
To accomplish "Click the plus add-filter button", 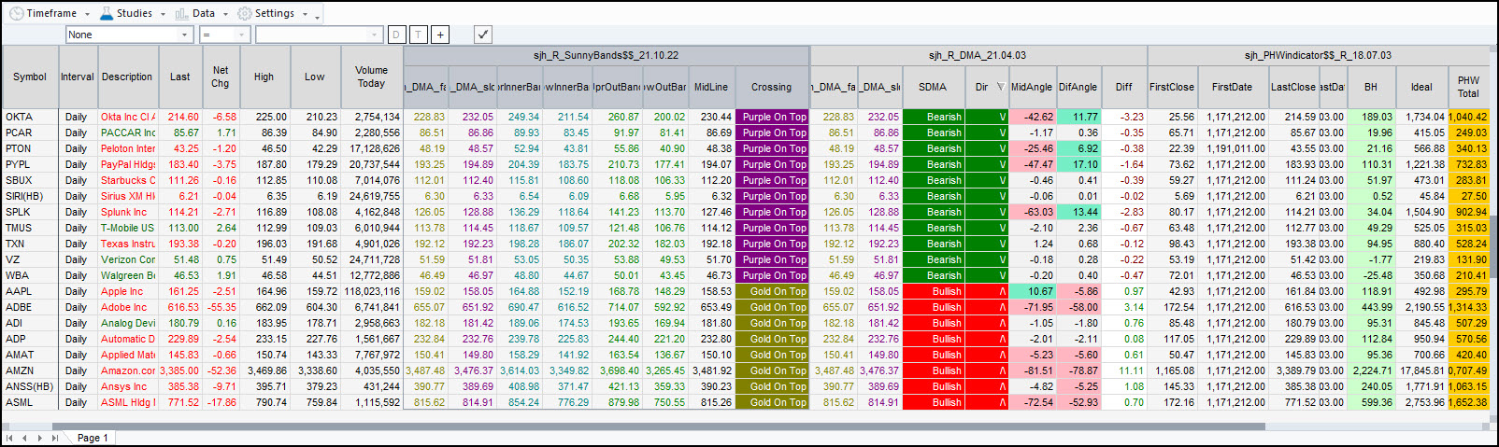I will click(x=440, y=35).
